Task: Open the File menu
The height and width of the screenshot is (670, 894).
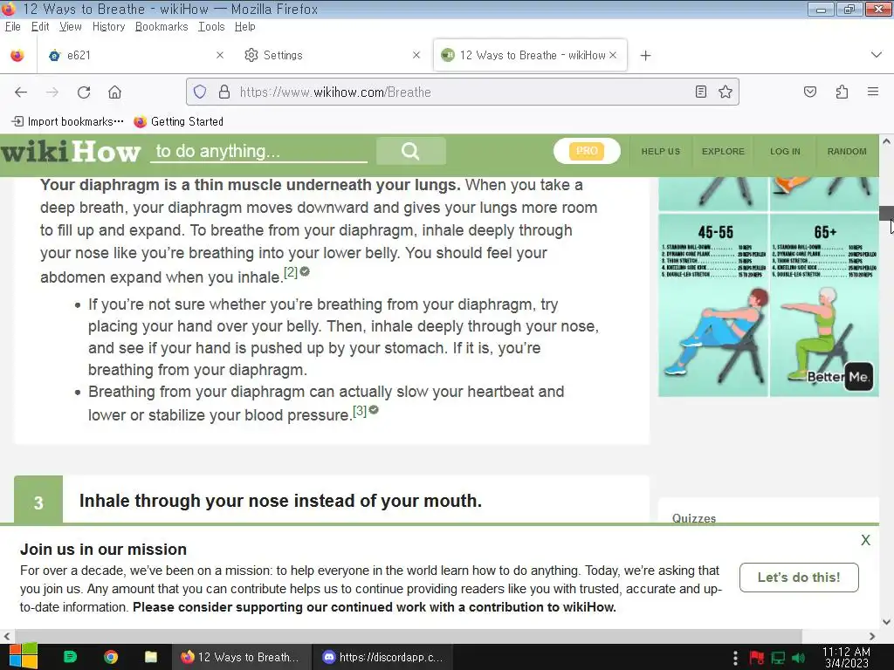Action: pos(12,27)
